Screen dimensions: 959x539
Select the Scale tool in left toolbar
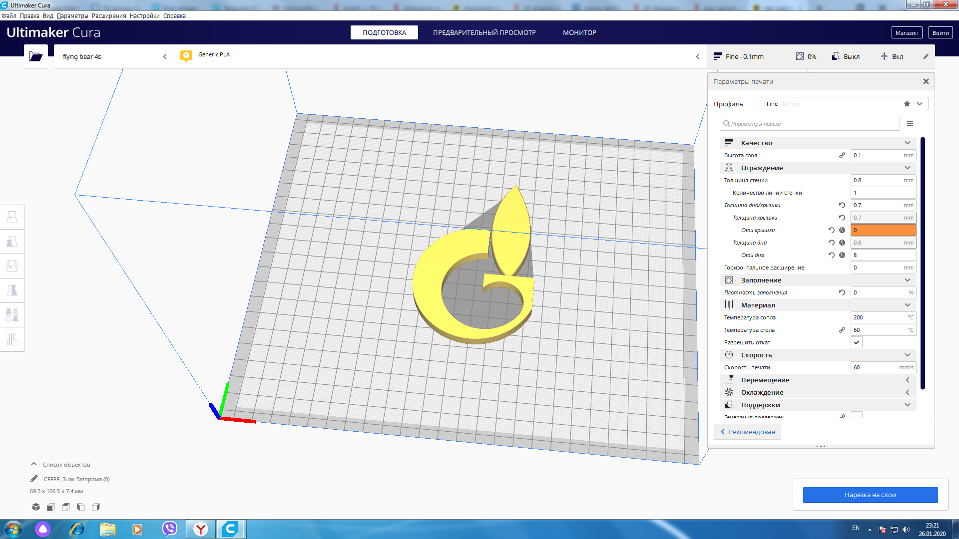pyautogui.click(x=12, y=242)
